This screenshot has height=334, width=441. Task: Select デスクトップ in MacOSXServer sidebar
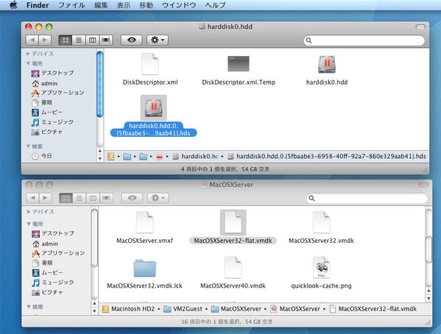click(53, 233)
